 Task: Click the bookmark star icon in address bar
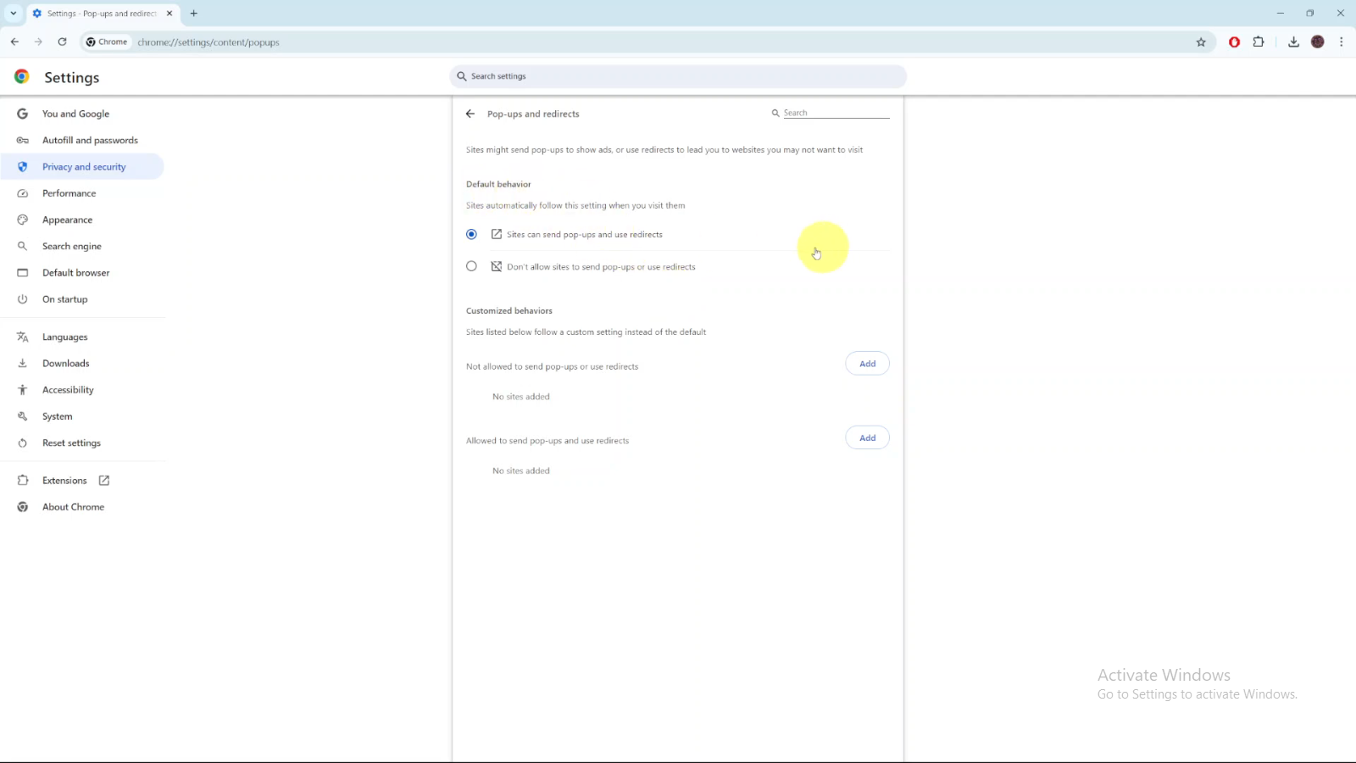click(1200, 42)
